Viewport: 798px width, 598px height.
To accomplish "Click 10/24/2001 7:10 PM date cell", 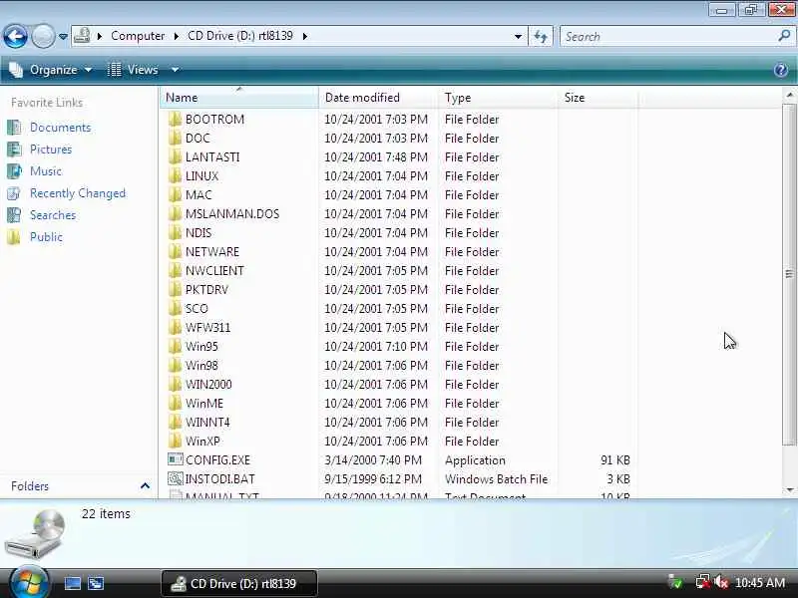I will [x=376, y=346].
